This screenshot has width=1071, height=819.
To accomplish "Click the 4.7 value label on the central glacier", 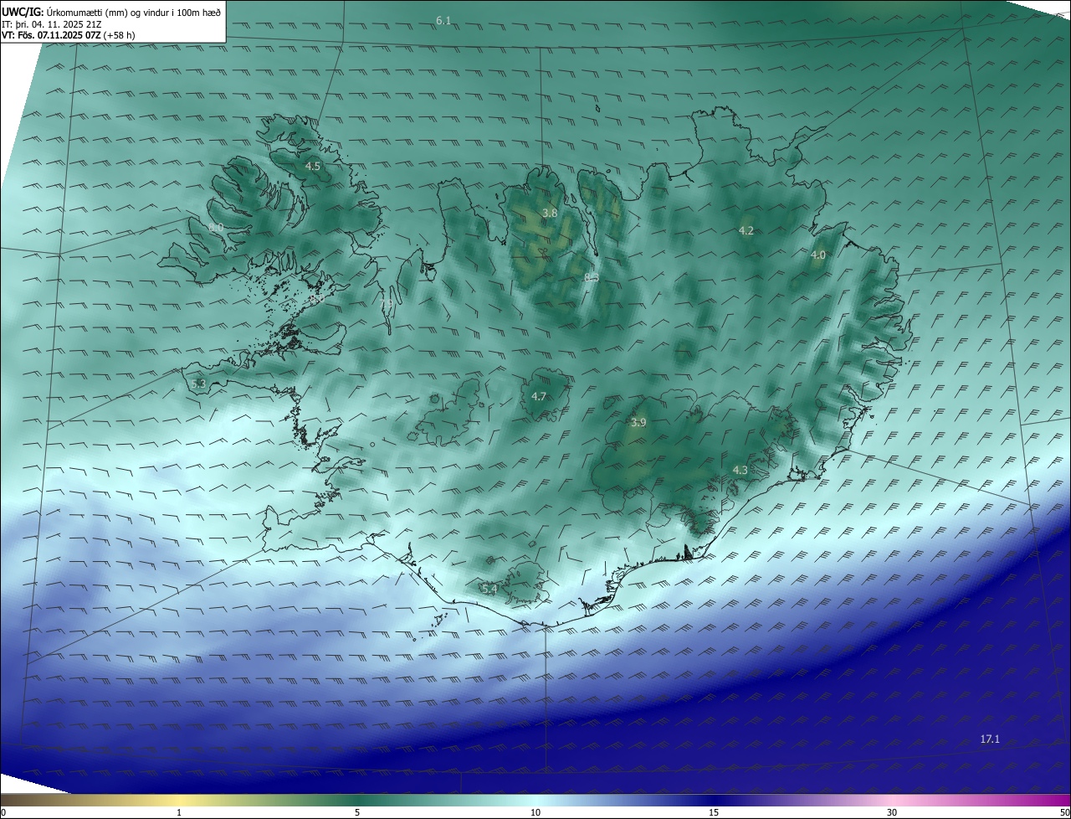I will tap(539, 396).
